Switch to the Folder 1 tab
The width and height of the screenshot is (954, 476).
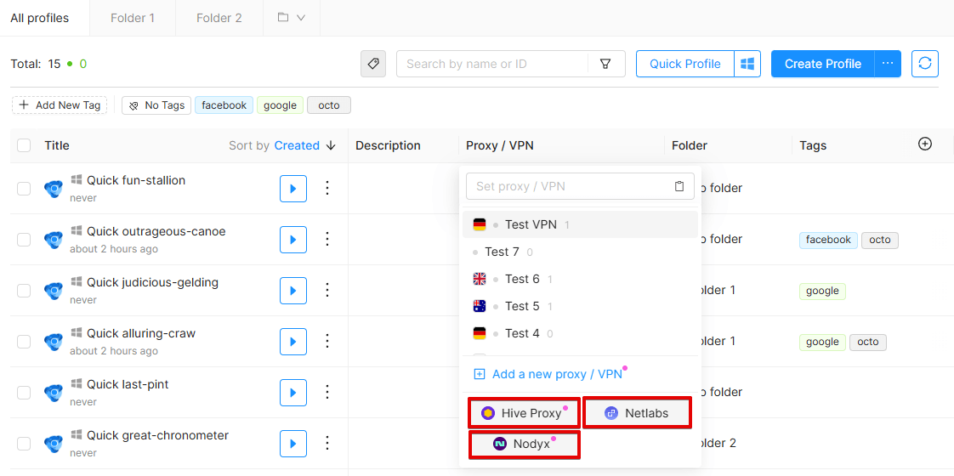[133, 18]
